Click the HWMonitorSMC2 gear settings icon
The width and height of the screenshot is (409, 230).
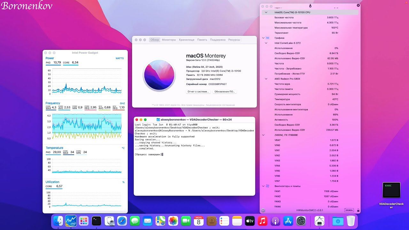pos(263,210)
